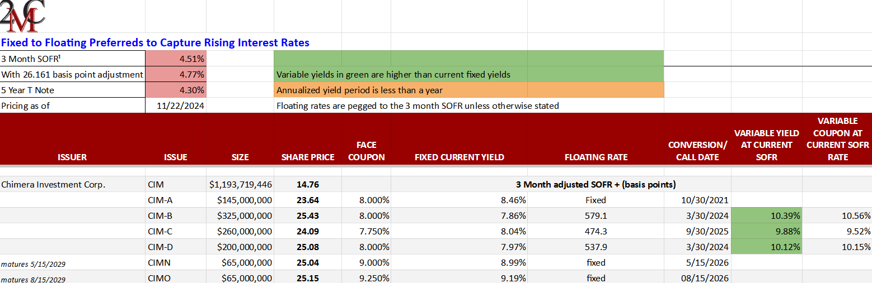Viewport: 872px width, 283px height.
Task: Click CIM-C call date 9/30/2025
Action: pyautogui.click(x=697, y=231)
